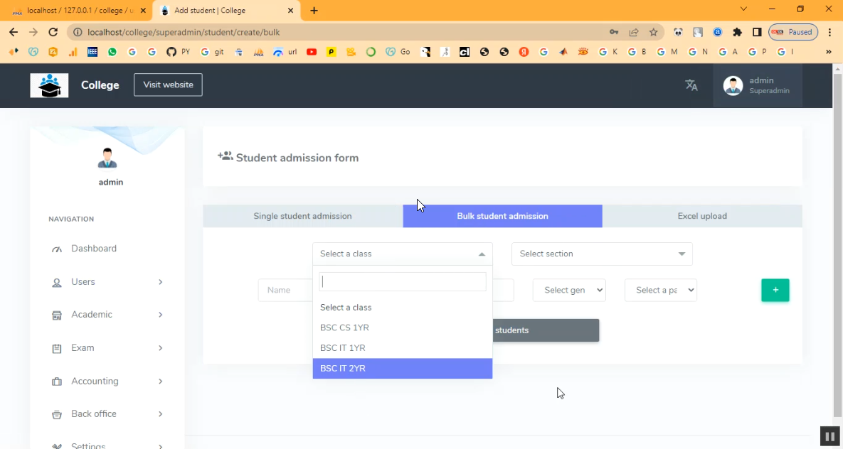This screenshot has height=449, width=843.
Task: Open the YouTube bookmark
Action: point(312,52)
